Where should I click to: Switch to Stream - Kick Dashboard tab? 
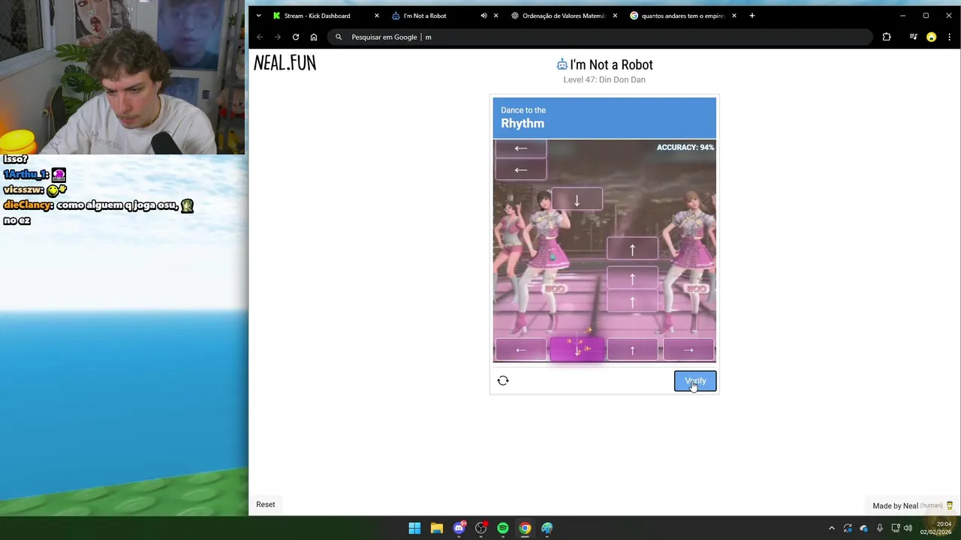[x=317, y=16]
